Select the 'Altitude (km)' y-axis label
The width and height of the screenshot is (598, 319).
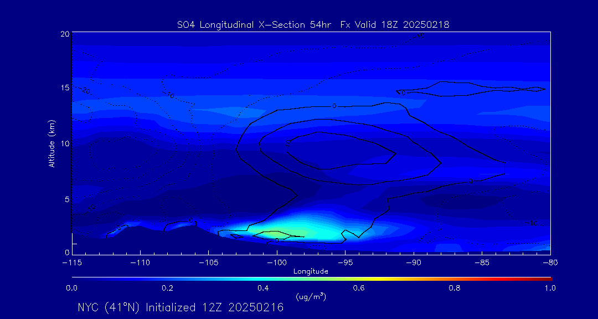click(51, 143)
